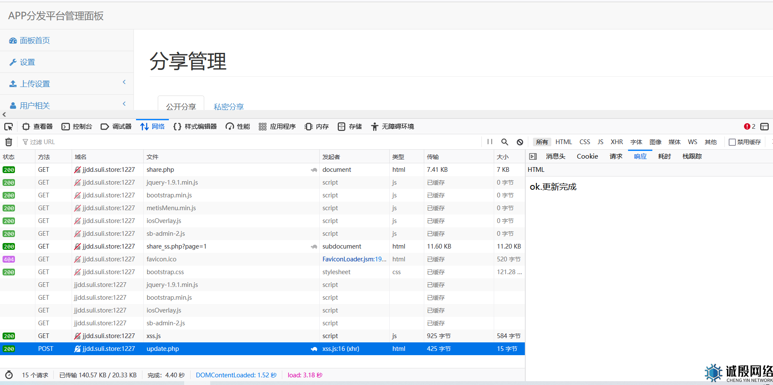
Task: Switch to the 控制台 console panel
Action: point(77,127)
